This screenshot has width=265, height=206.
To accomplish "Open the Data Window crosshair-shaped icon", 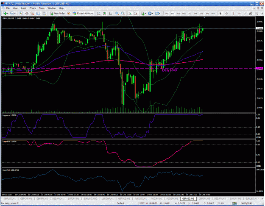I will point(27,13).
